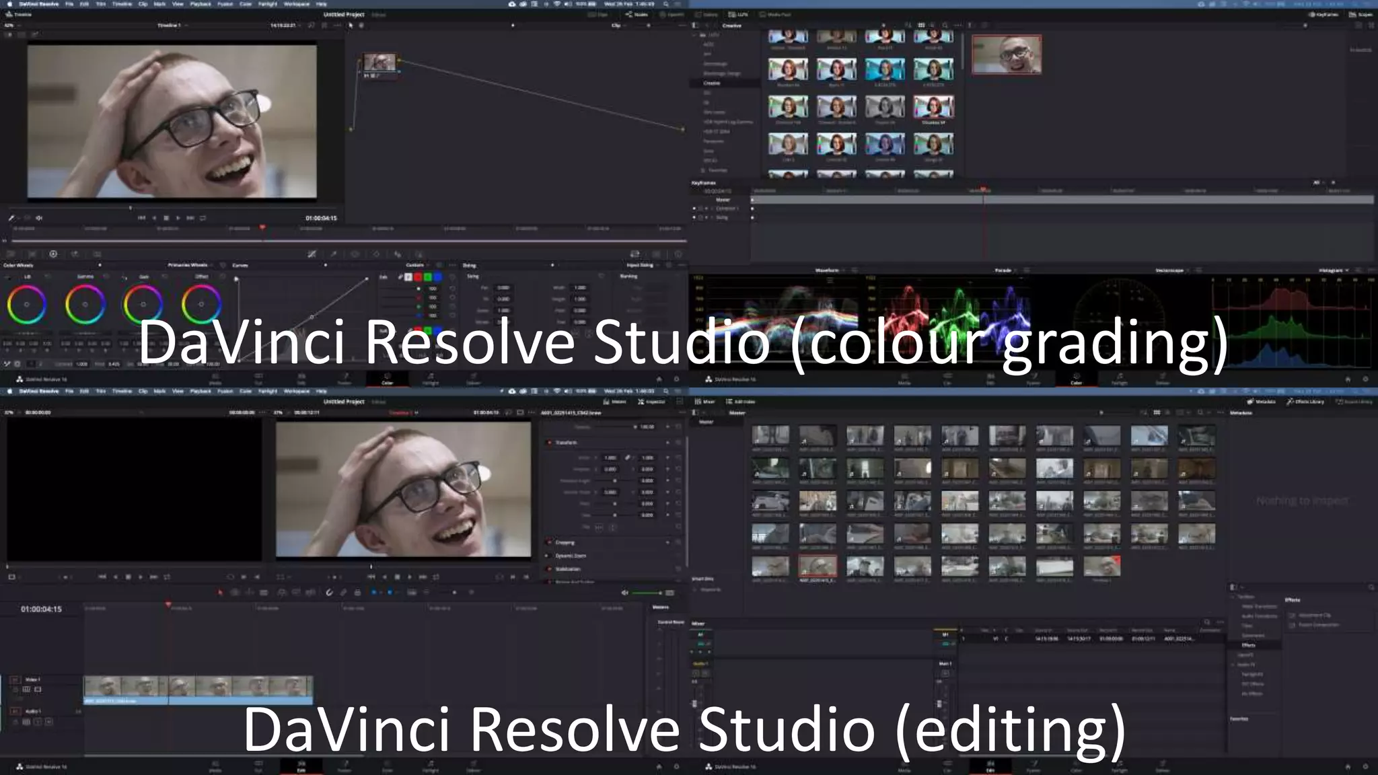Click the blue flag icon on edit toolbar

coord(374,593)
